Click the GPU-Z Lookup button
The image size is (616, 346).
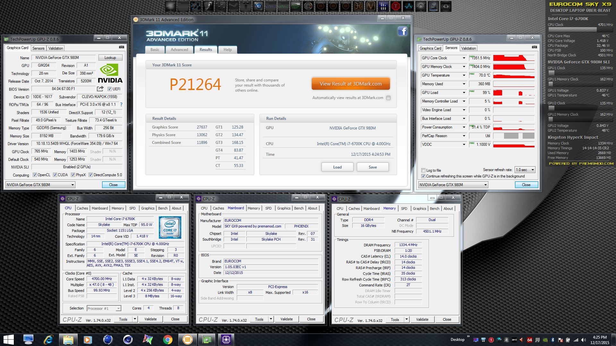[110, 58]
